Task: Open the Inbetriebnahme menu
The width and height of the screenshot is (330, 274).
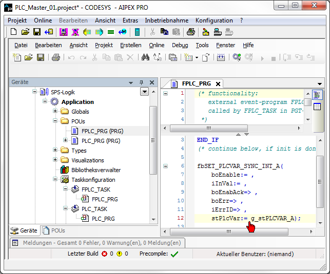Action: pos(166,20)
